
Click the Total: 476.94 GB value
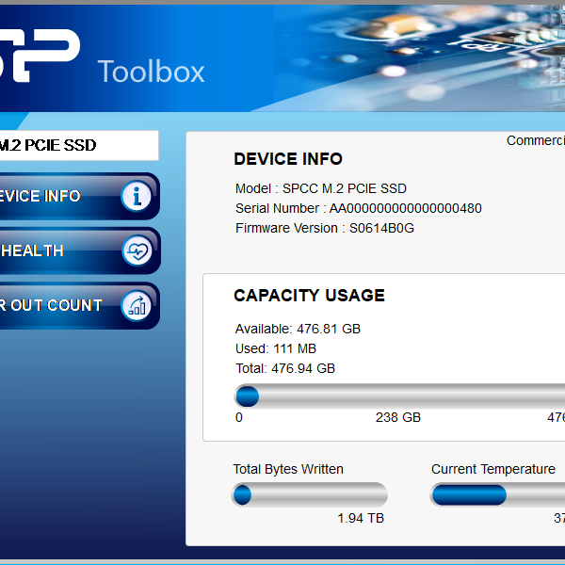coord(285,368)
